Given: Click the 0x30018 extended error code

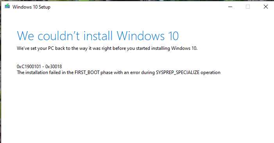Looking at the screenshot, I should pos(54,67).
